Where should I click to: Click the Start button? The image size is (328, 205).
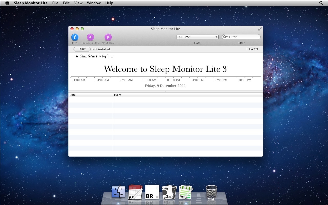click(x=82, y=49)
